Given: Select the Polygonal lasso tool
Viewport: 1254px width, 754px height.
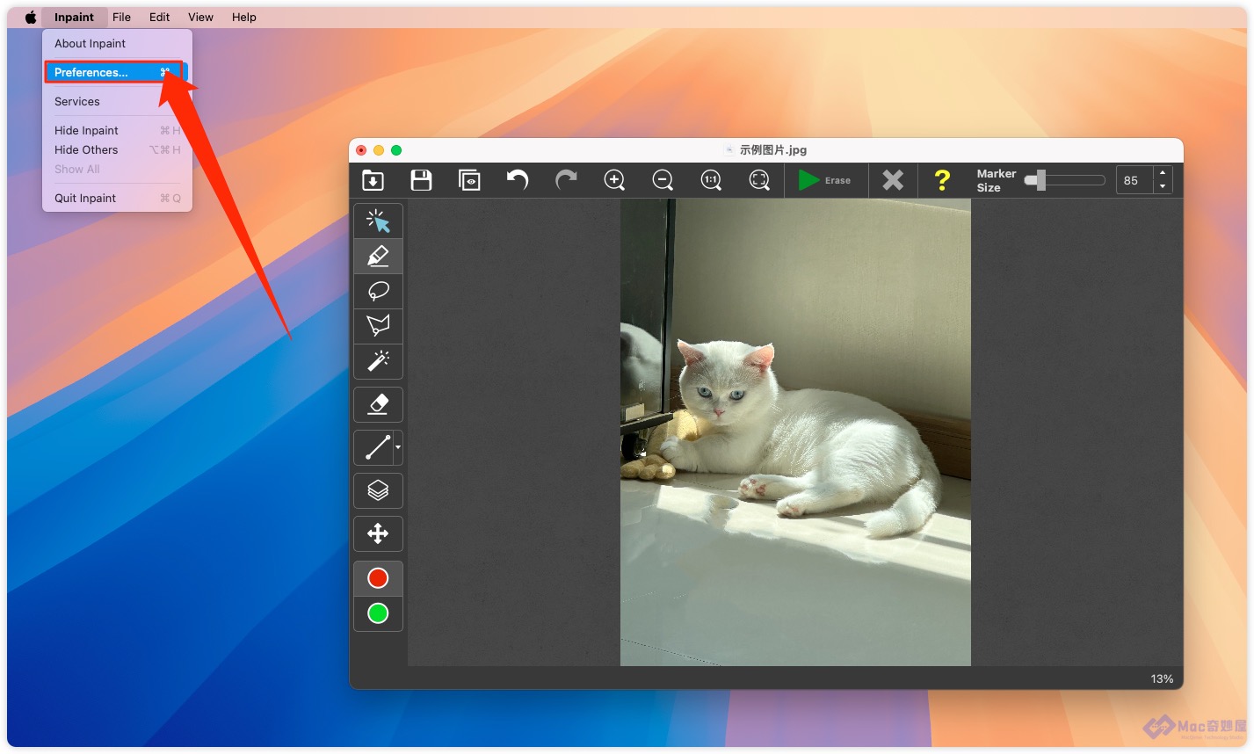Looking at the screenshot, I should pyautogui.click(x=378, y=326).
